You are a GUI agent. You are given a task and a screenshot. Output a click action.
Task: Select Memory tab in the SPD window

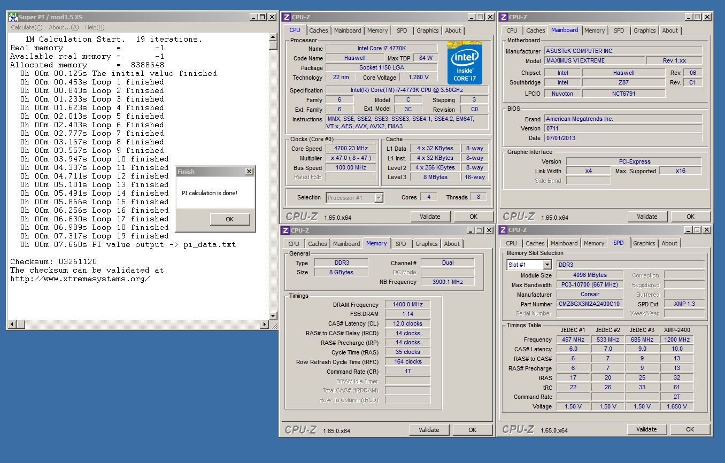[x=593, y=243]
